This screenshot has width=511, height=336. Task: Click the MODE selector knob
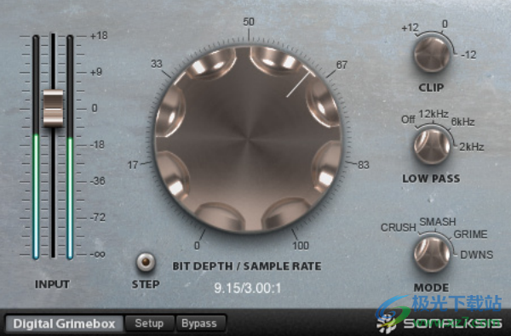coord(432,254)
